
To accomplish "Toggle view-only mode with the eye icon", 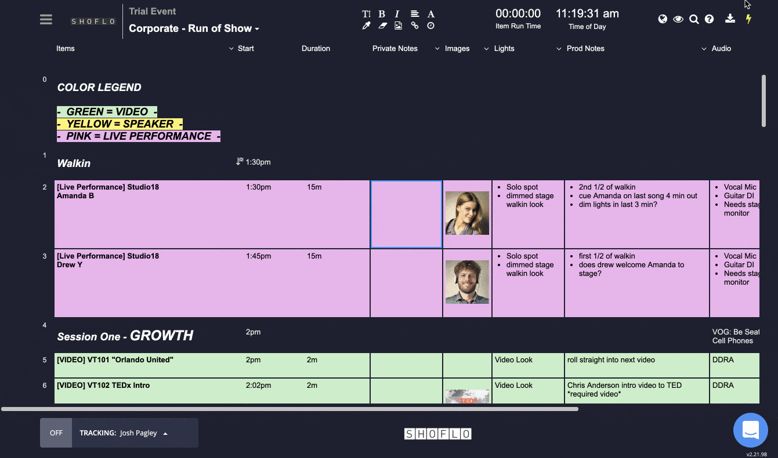I will 678,19.
